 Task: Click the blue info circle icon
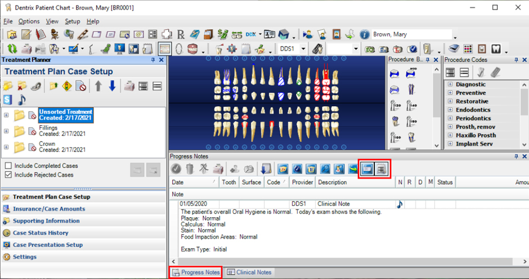tap(364, 34)
